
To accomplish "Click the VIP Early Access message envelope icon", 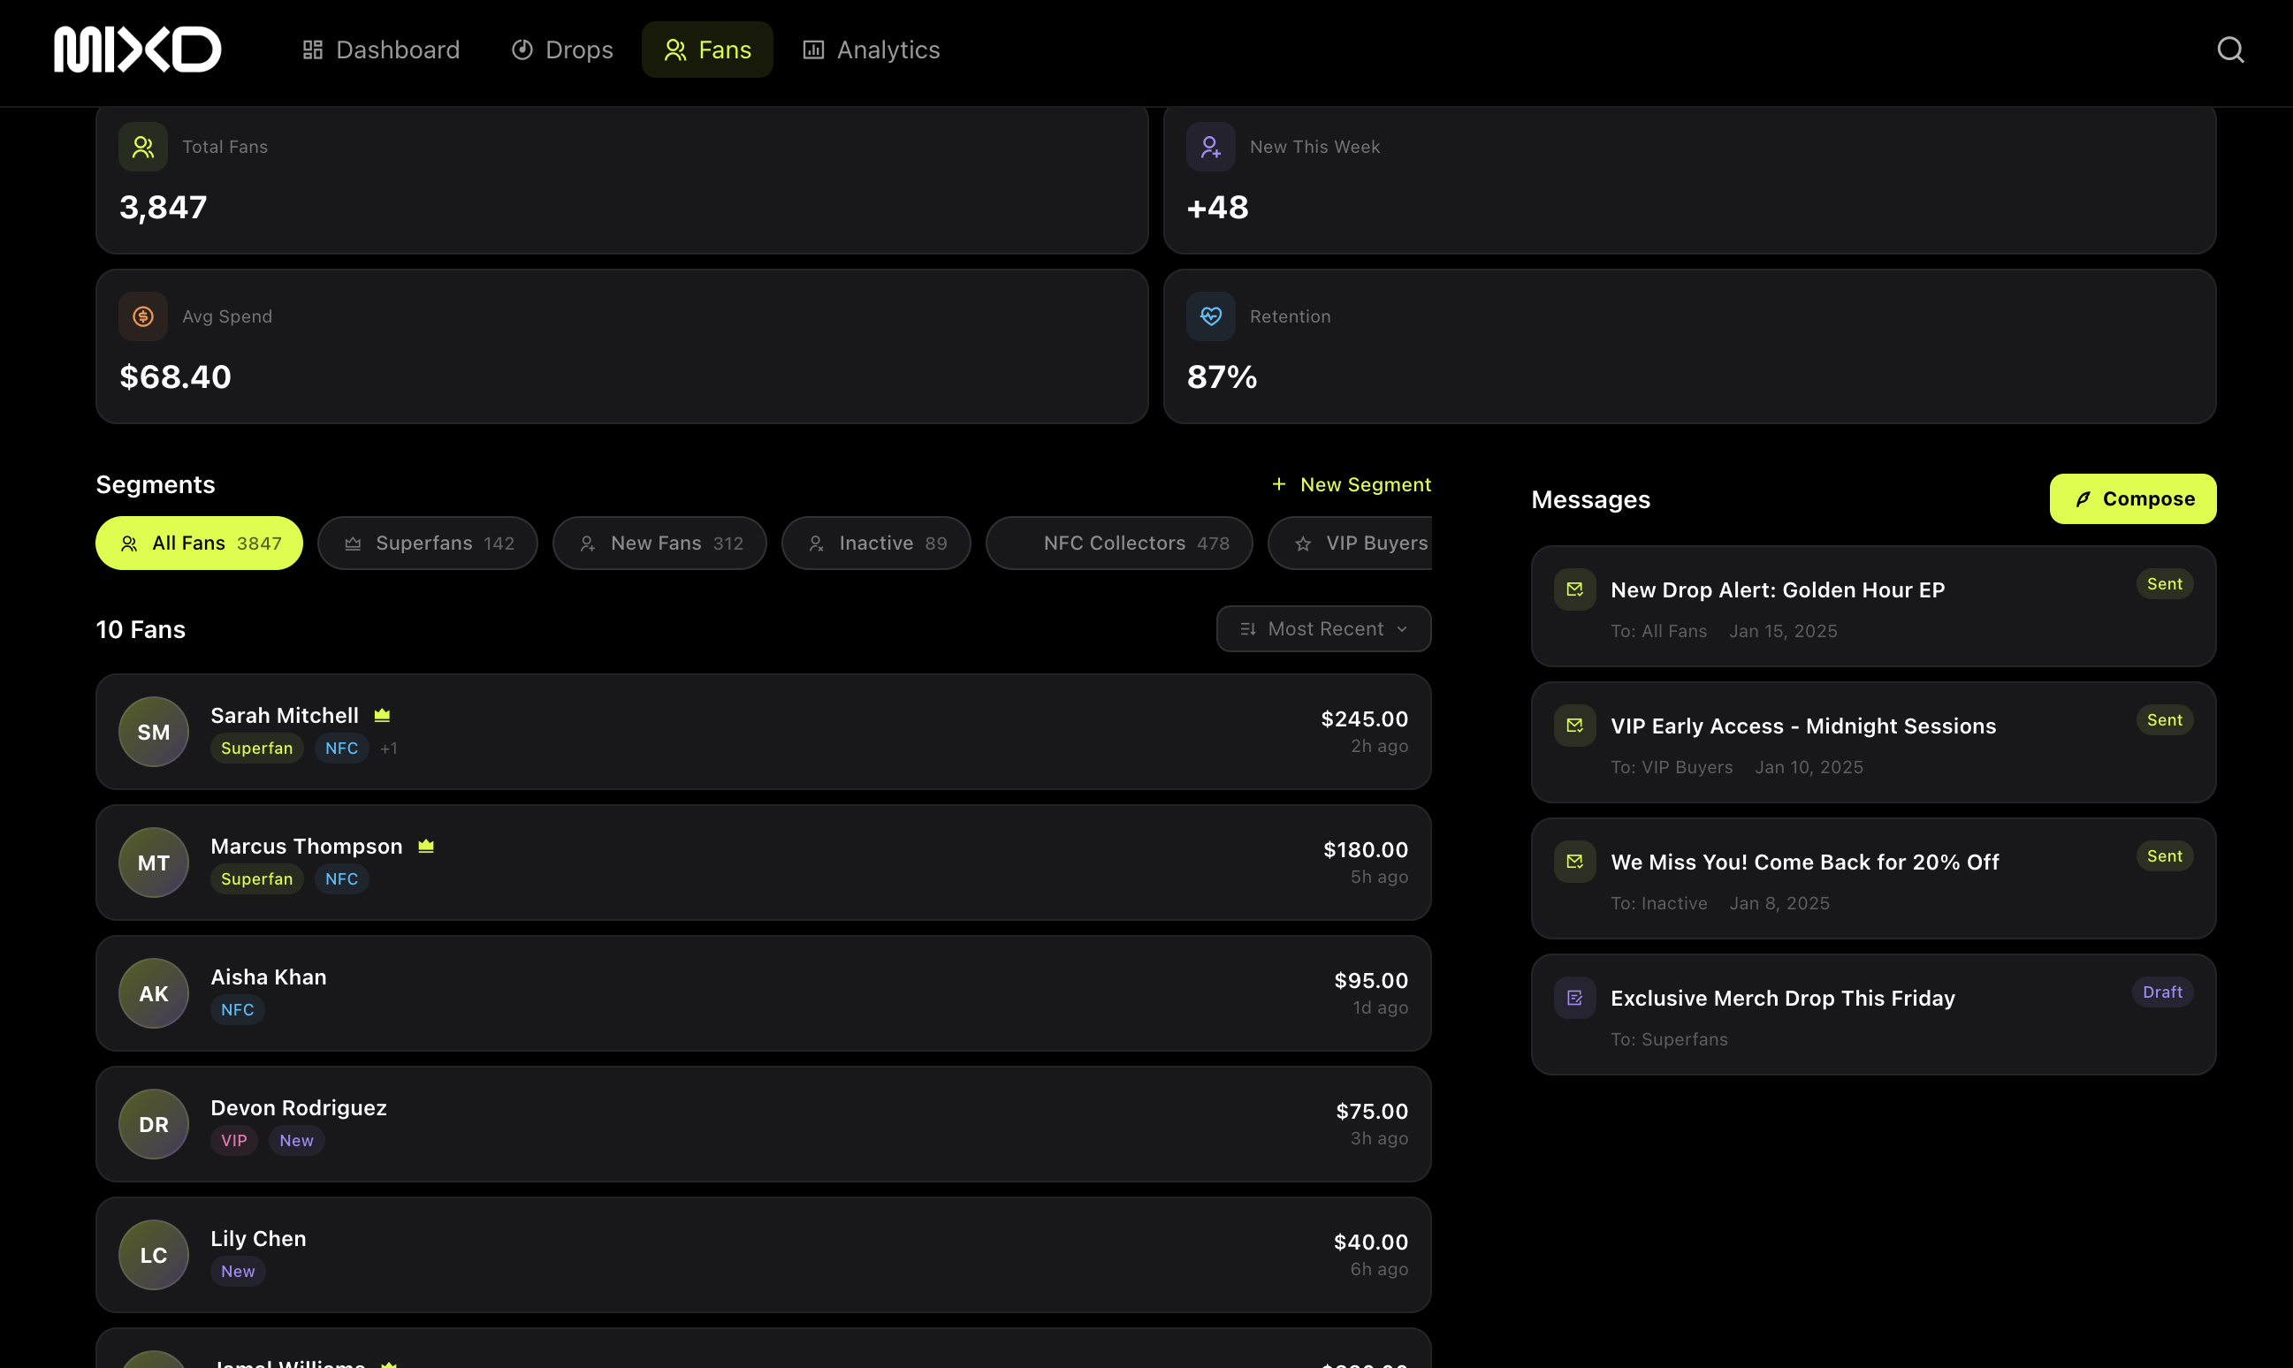I will point(1574,726).
